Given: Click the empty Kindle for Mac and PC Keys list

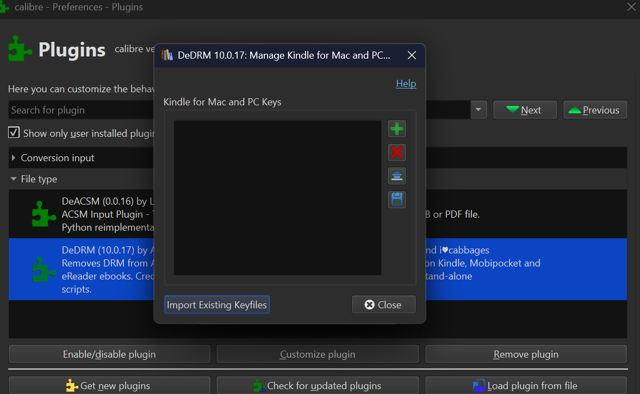Looking at the screenshot, I should coord(277,198).
